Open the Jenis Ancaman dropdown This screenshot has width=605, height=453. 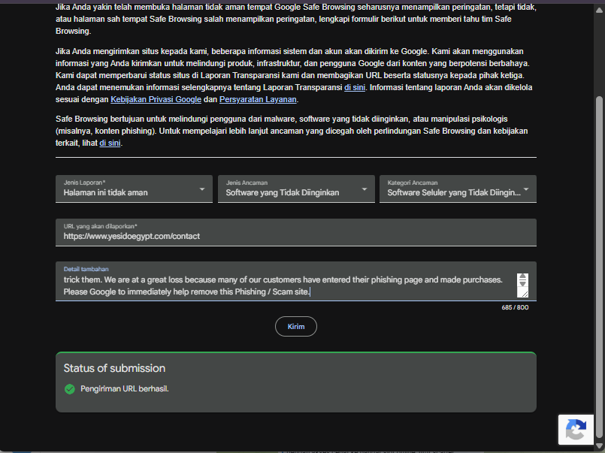[x=296, y=189]
